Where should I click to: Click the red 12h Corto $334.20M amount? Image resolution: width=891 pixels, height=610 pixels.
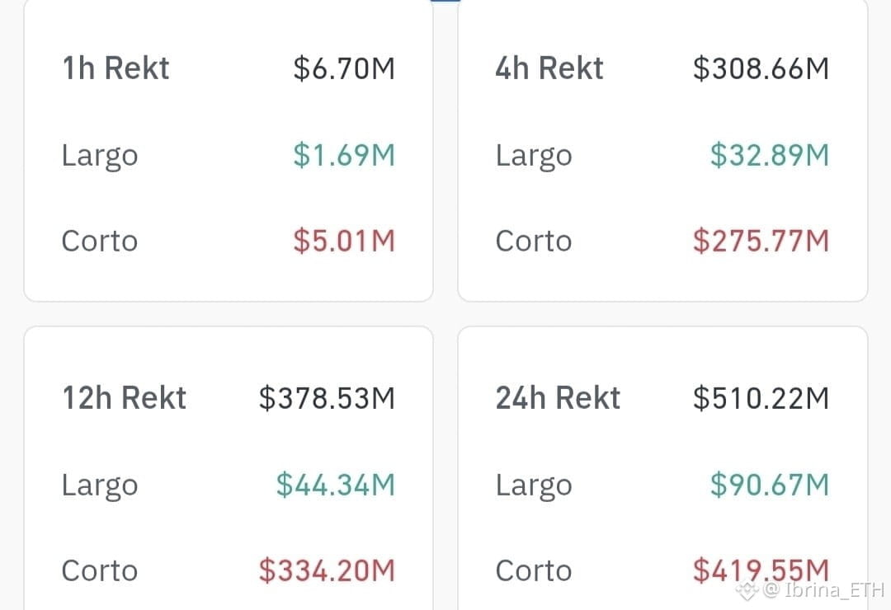(x=327, y=570)
